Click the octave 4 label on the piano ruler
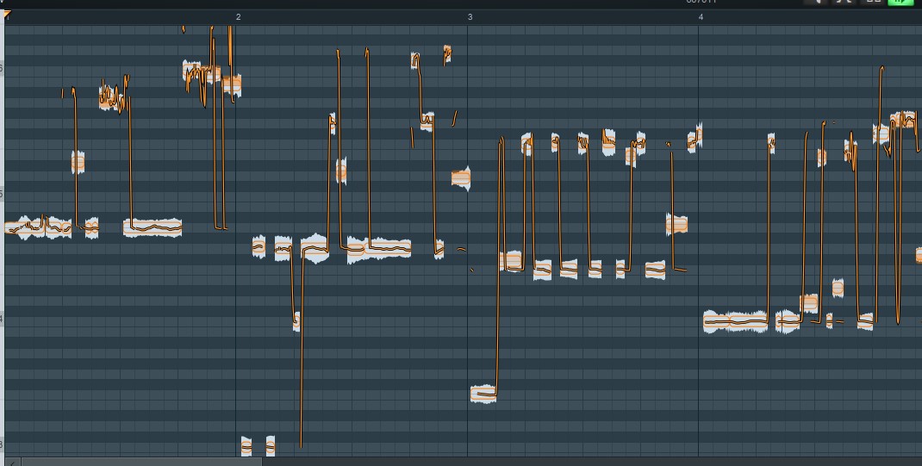The image size is (922, 466). pos(2,319)
